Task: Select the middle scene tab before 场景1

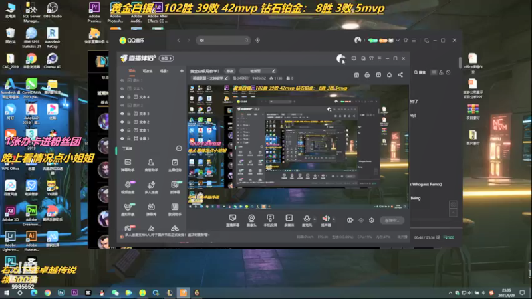Action: pyautogui.click(x=148, y=71)
